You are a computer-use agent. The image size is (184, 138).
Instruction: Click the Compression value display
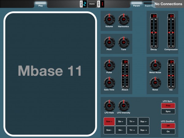[x=171, y=16]
